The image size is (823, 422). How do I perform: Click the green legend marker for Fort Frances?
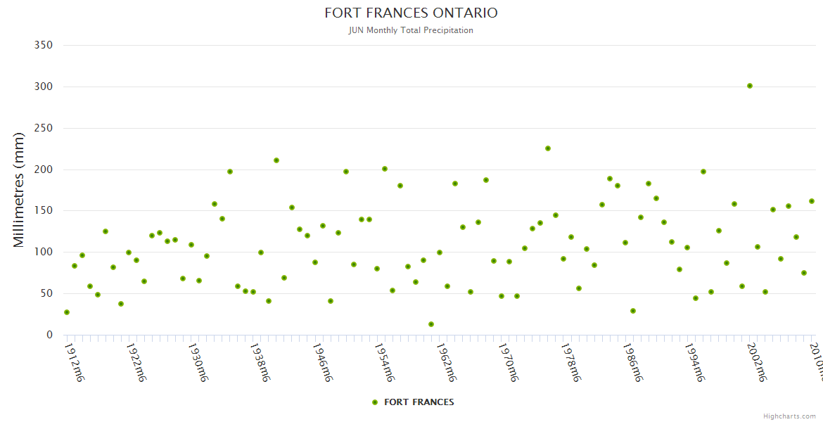tap(375, 402)
